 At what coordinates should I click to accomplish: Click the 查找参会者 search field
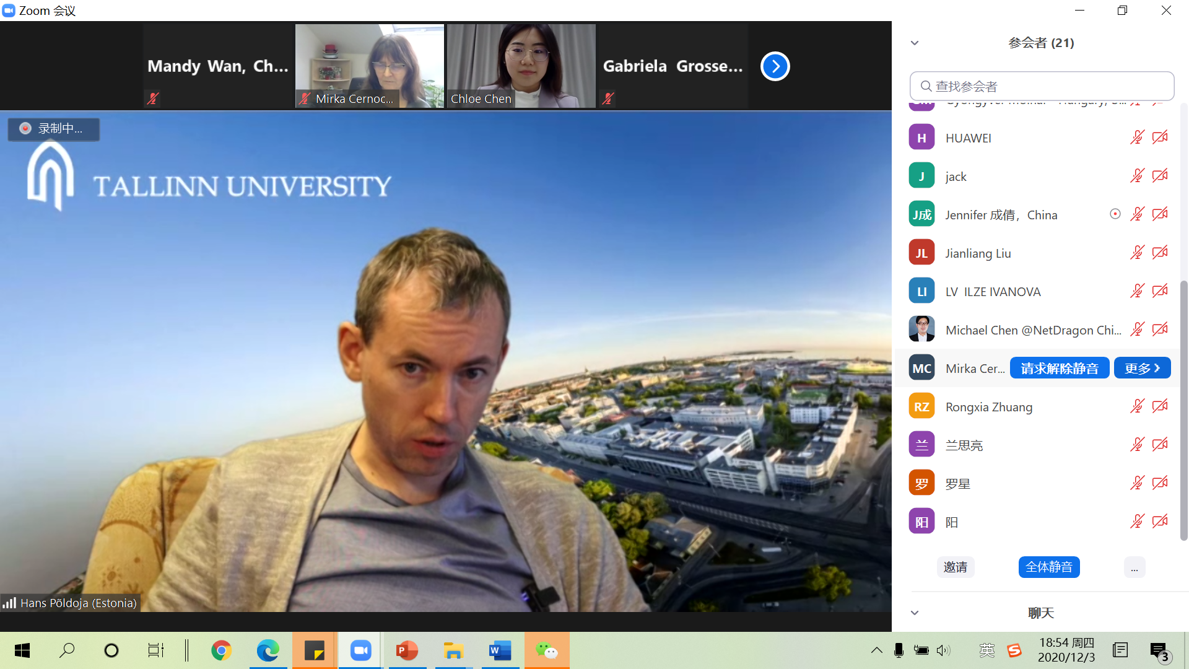pos(1042,86)
